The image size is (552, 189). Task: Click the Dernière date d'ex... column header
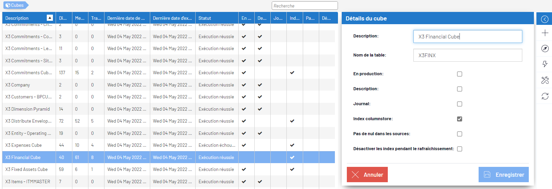tap(172, 18)
